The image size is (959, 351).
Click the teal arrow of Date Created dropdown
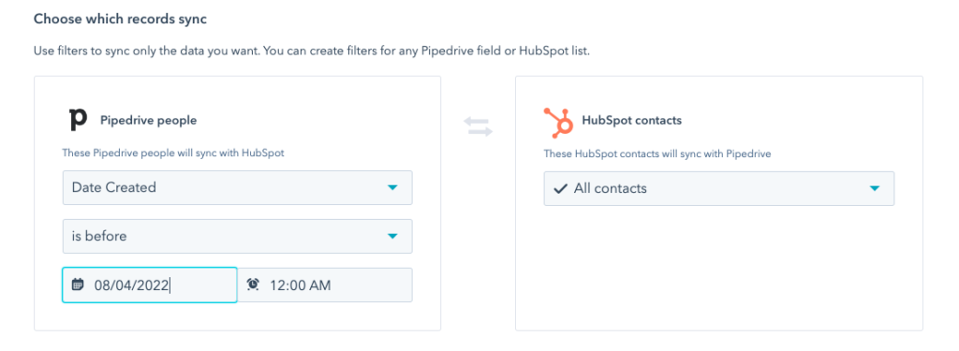392,188
